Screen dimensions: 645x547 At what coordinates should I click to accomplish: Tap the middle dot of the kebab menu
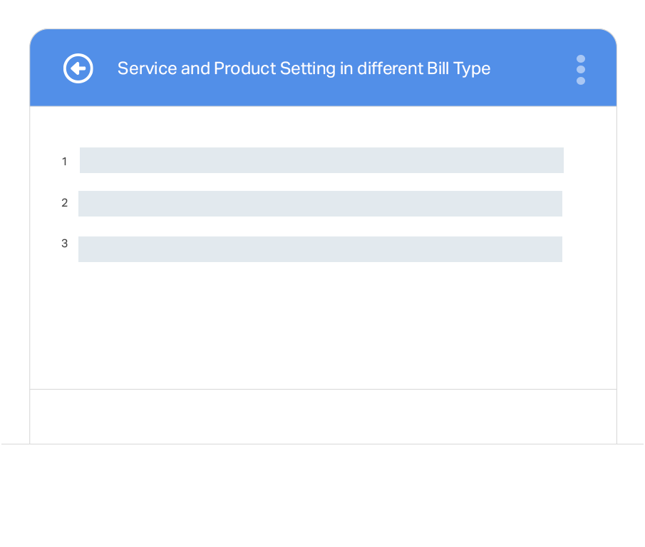tap(580, 70)
